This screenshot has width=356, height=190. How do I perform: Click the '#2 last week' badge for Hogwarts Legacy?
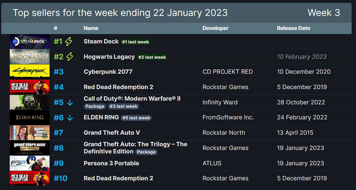152,57
